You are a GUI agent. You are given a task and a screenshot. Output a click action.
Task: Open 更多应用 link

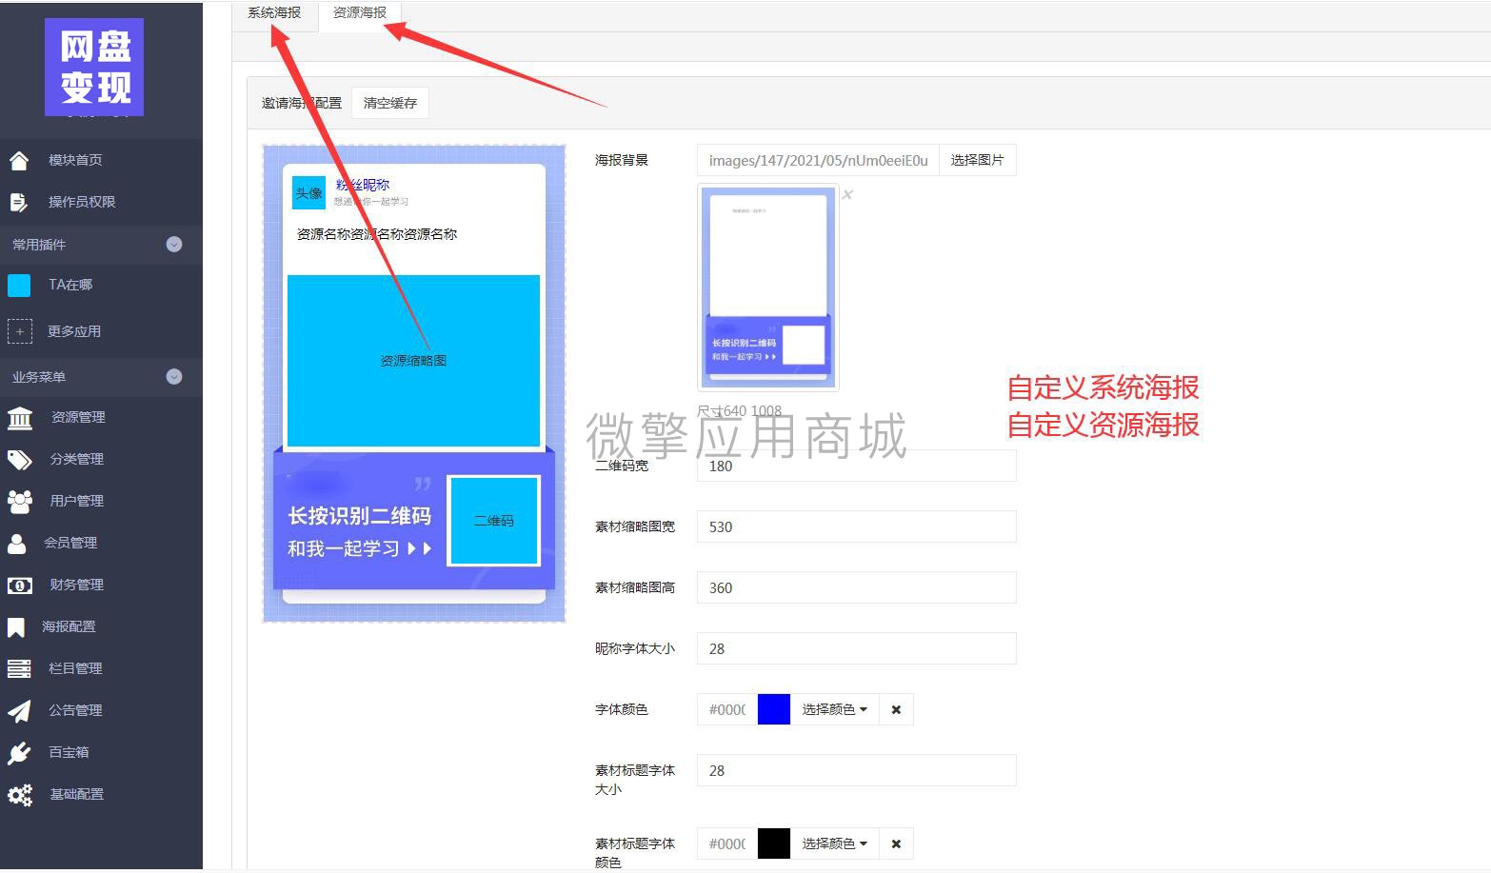[x=74, y=331]
